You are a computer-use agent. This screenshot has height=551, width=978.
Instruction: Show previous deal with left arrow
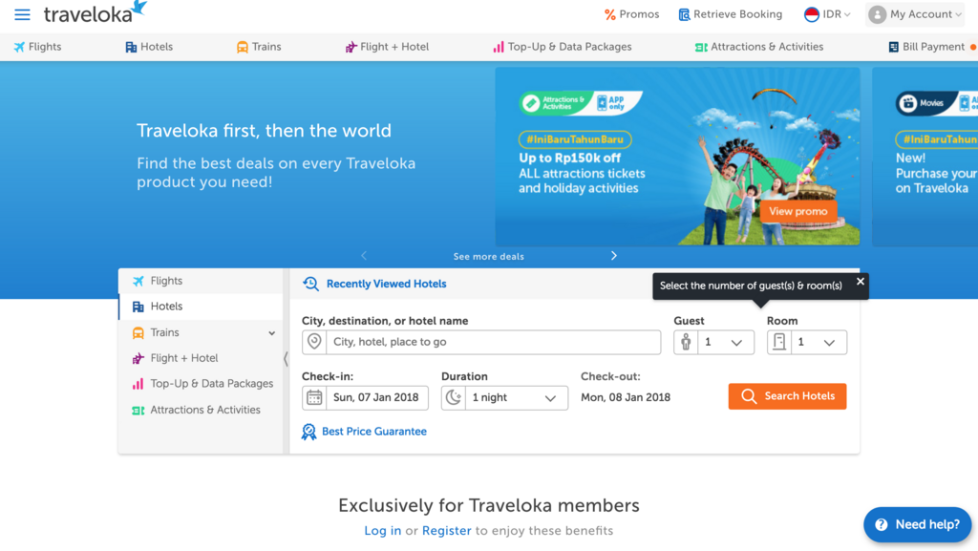[364, 256]
